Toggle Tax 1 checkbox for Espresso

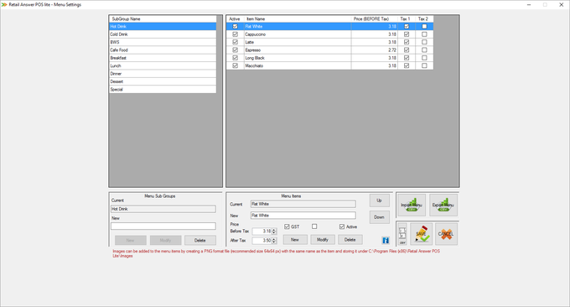pos(407,50)
